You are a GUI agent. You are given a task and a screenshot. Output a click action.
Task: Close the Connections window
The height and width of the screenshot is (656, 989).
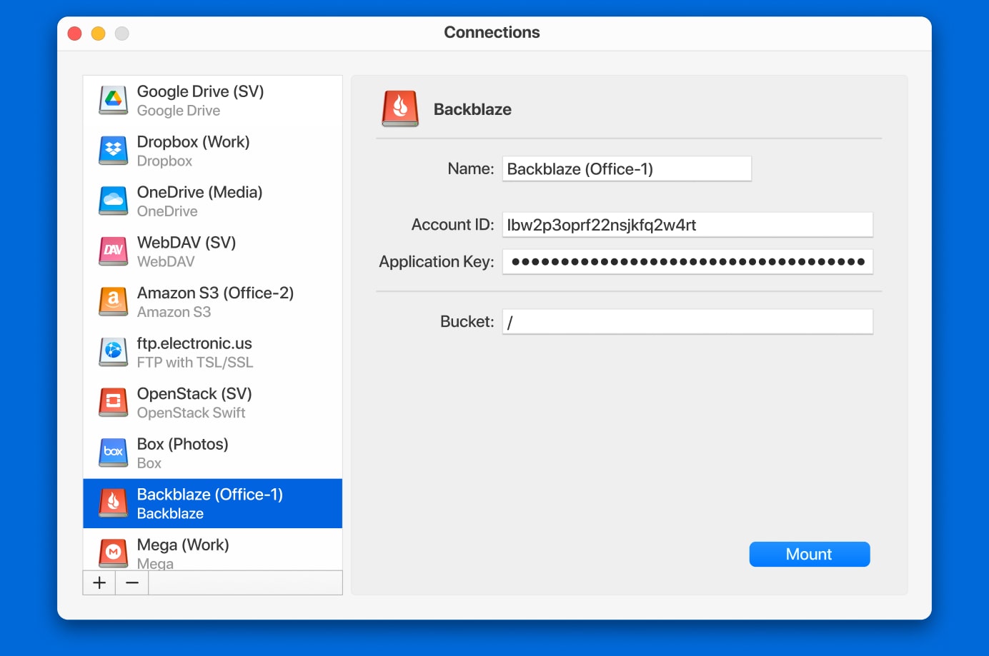pos(74,34)
